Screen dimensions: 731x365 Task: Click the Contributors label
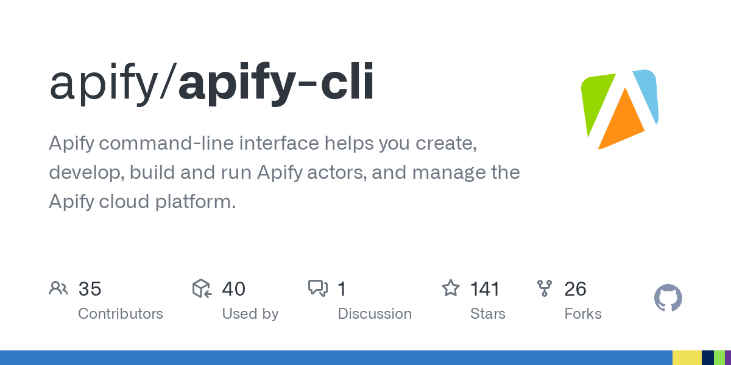click(121, 314)
